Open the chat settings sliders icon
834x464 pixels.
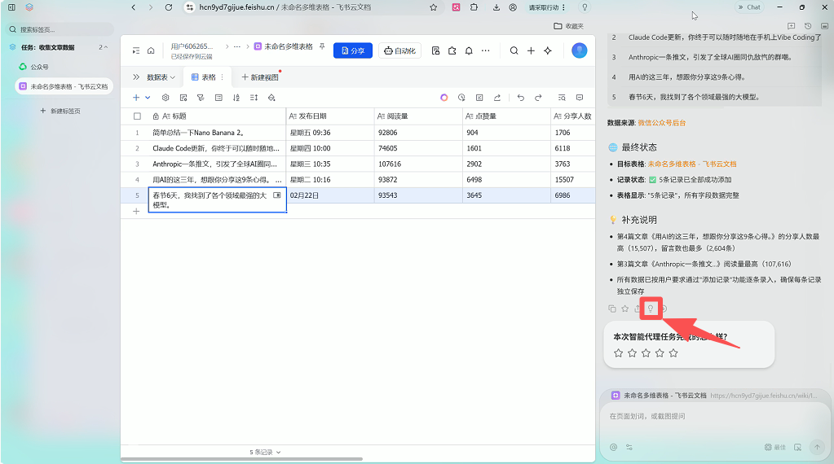[x=629, y=447]
